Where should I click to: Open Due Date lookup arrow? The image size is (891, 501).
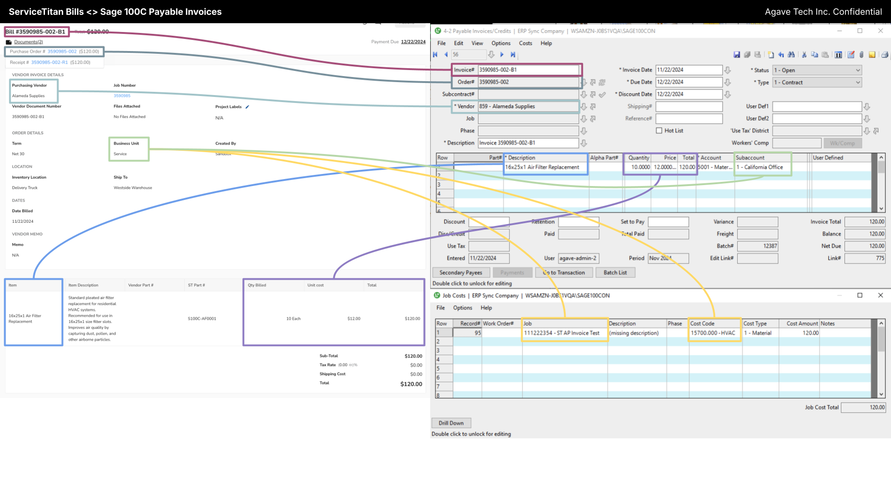pyautogui.click(x=728, y=82)
